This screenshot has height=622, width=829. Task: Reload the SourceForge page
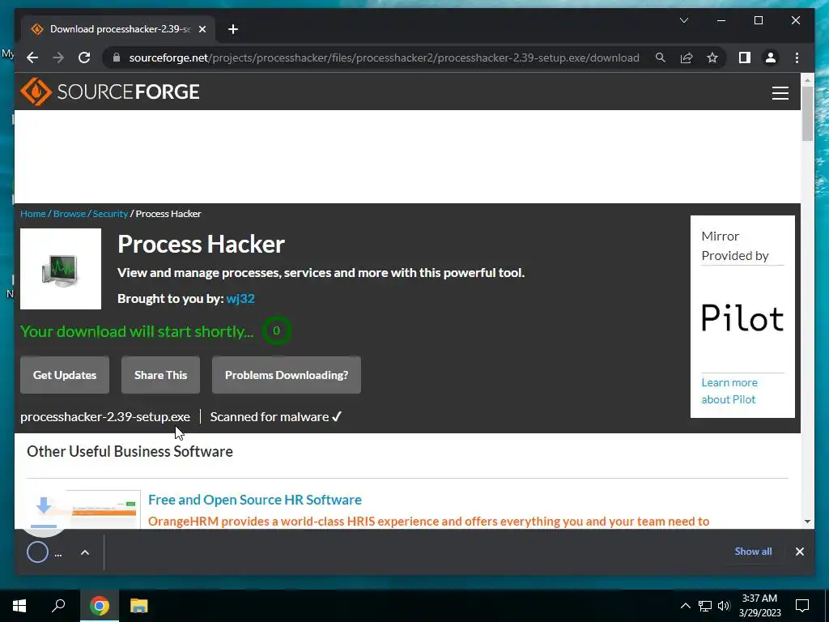pos(84,58)
